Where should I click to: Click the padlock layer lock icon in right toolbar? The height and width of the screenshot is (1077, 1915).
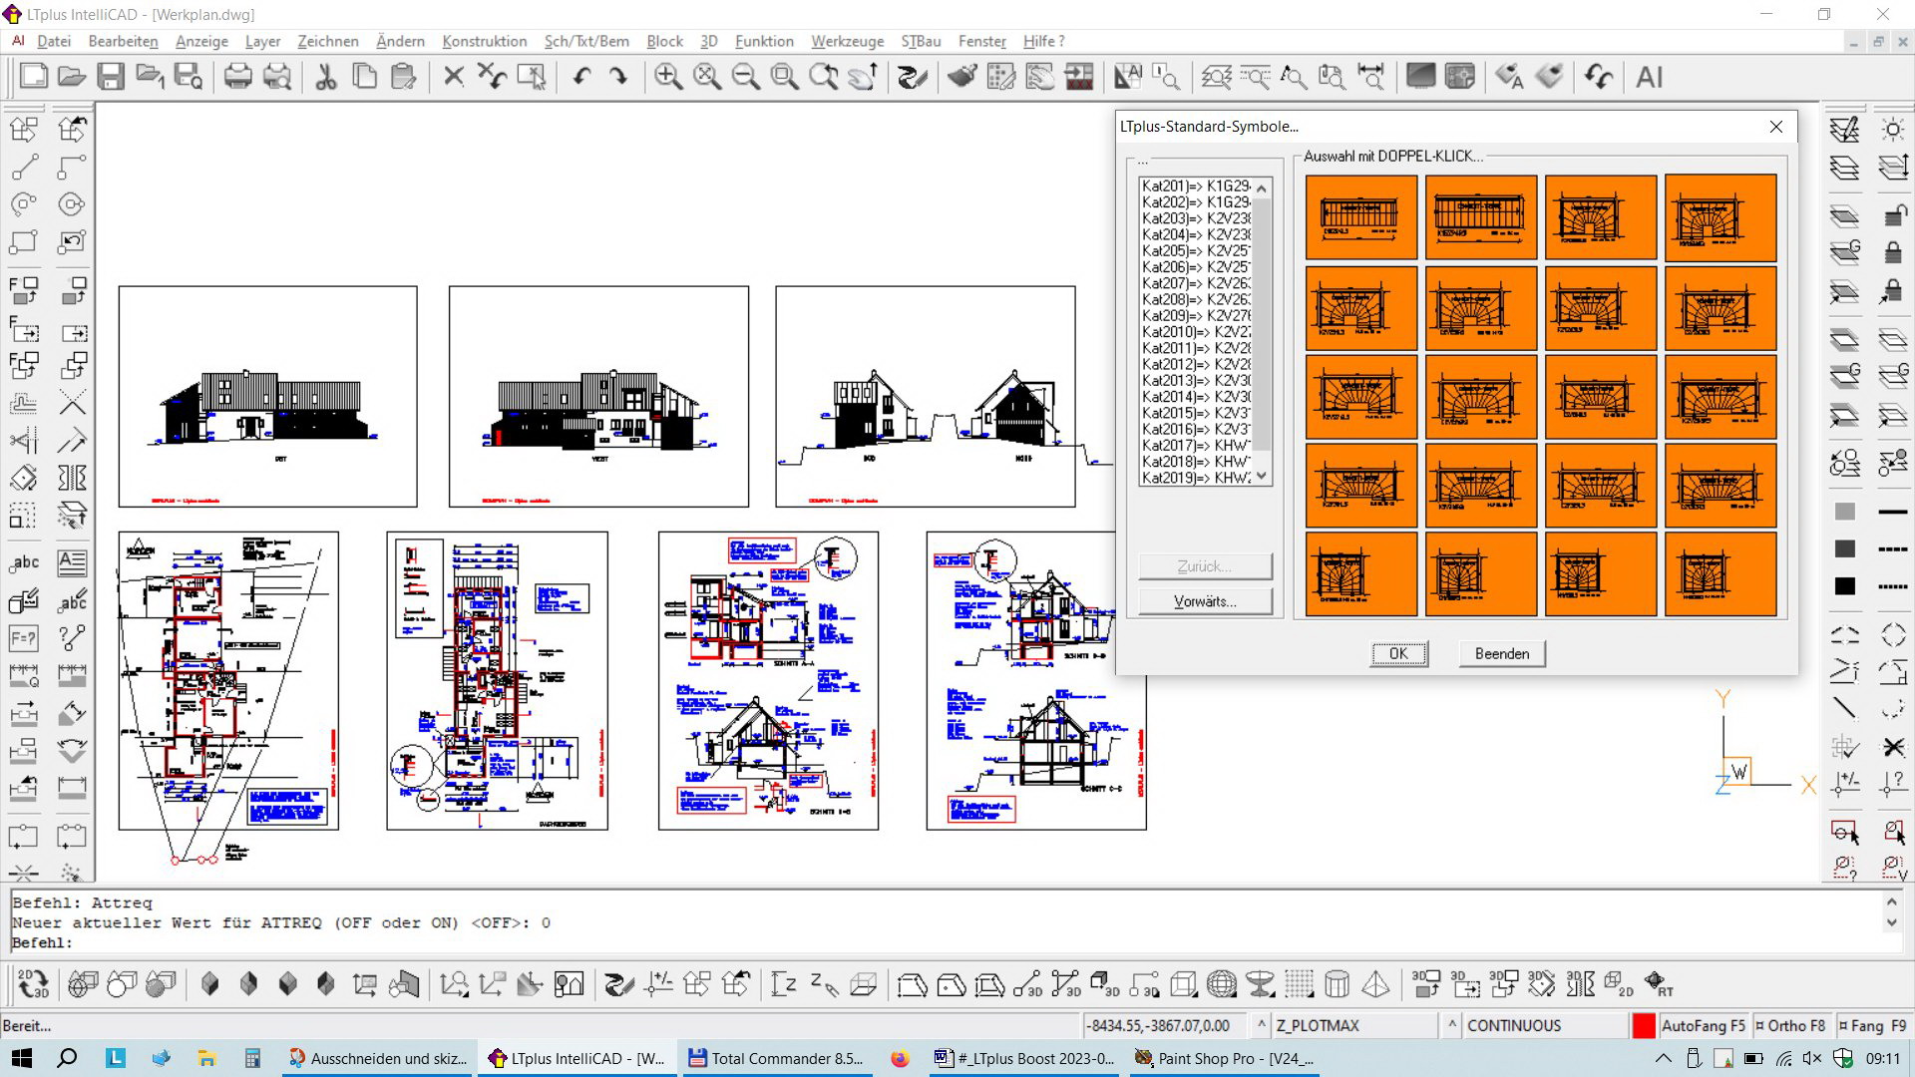pyautogui.click(x=1893, y=252)
